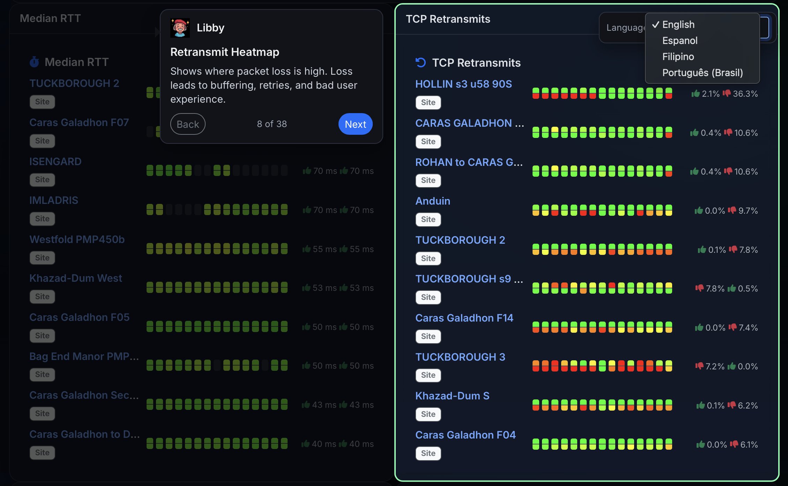
Task: Click thumbs-down icon on Caras Galadhon F04 row
Action: point(734,444)
